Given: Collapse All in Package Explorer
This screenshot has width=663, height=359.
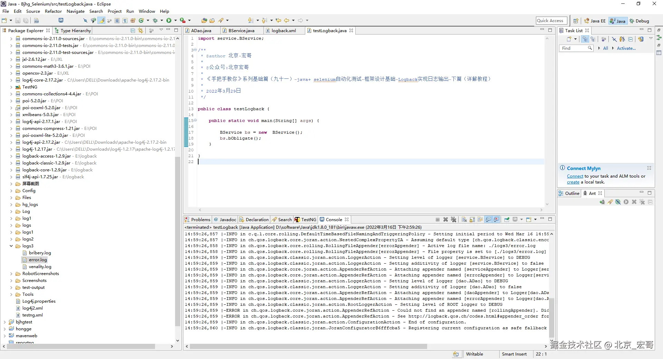Looking at the screenshot, I should point(133,31).
